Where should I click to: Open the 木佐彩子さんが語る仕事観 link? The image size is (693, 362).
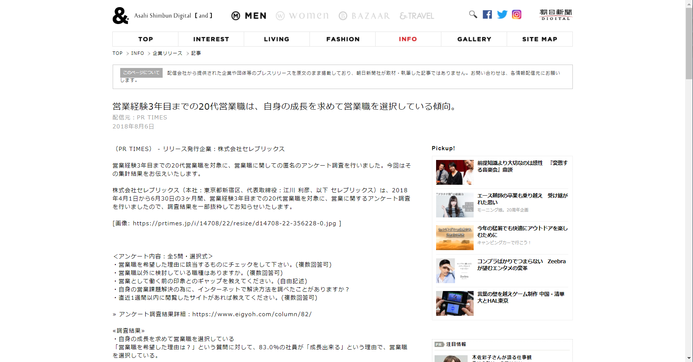pos(502,357)
